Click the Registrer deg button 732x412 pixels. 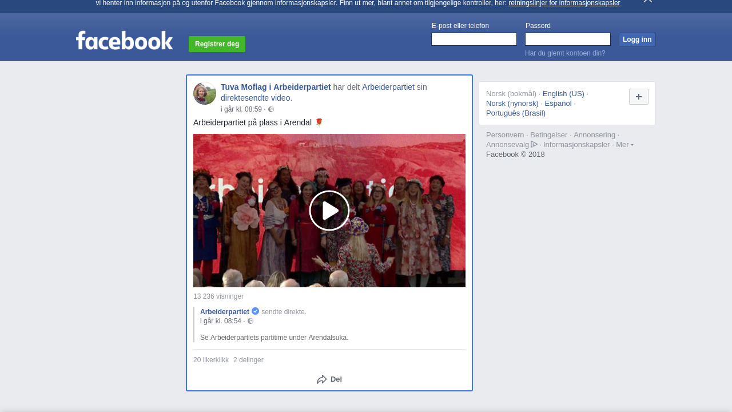click(217, 44)
